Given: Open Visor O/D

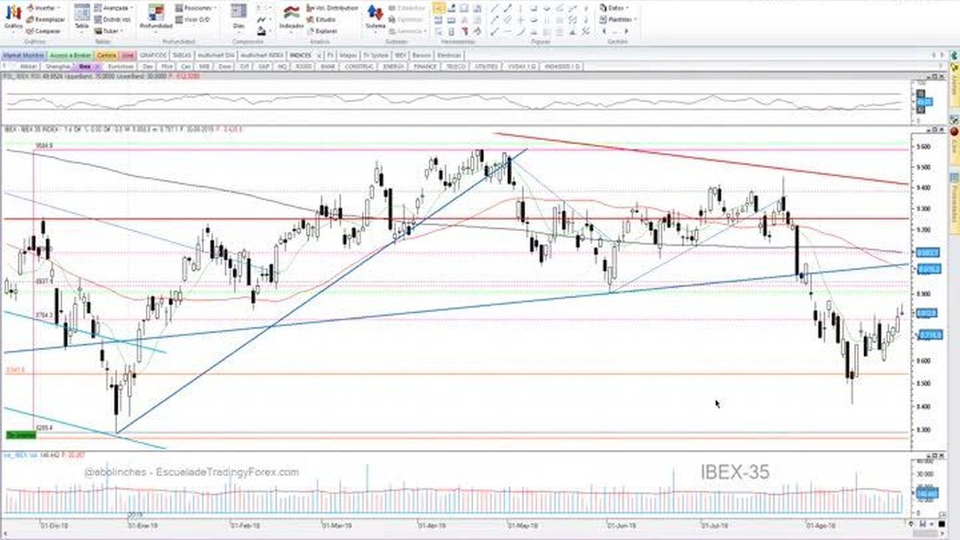Looking at the screenshot, I should click(x=191, y=19).
